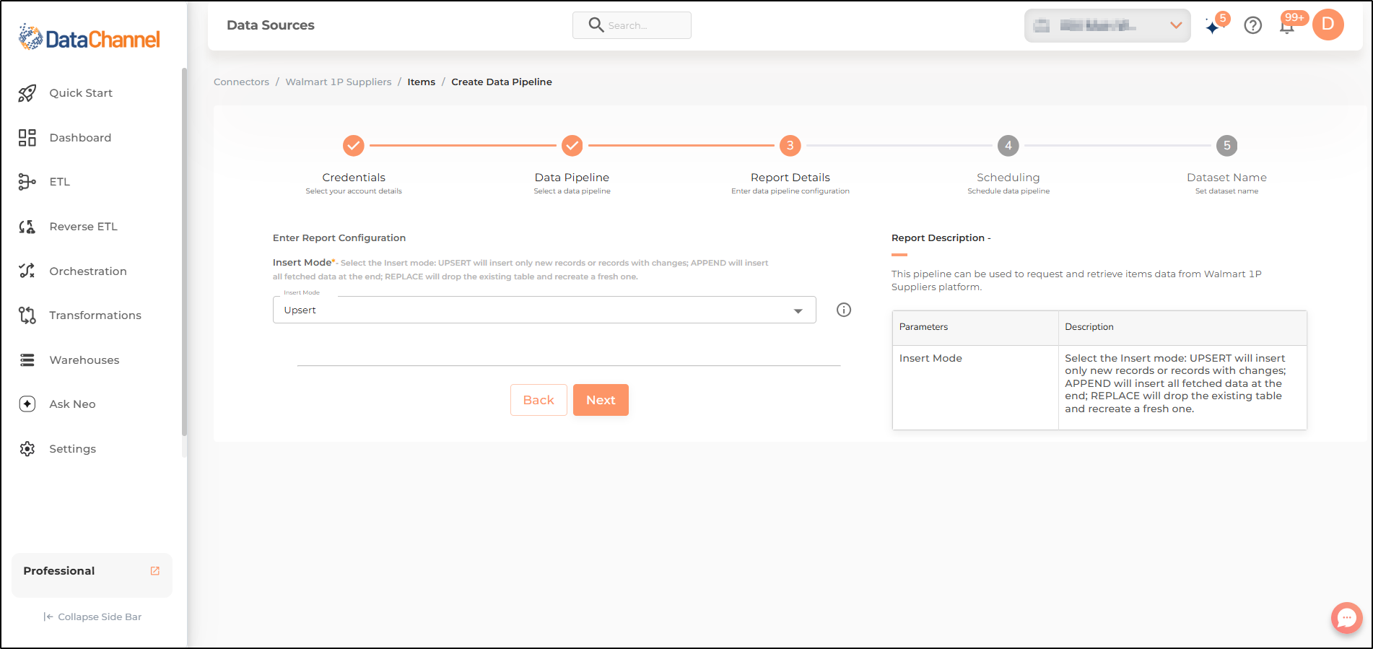Viewport: 1373px width, 649px height.
Task: Click the Data Sources page title
Action: click(271, 25)
